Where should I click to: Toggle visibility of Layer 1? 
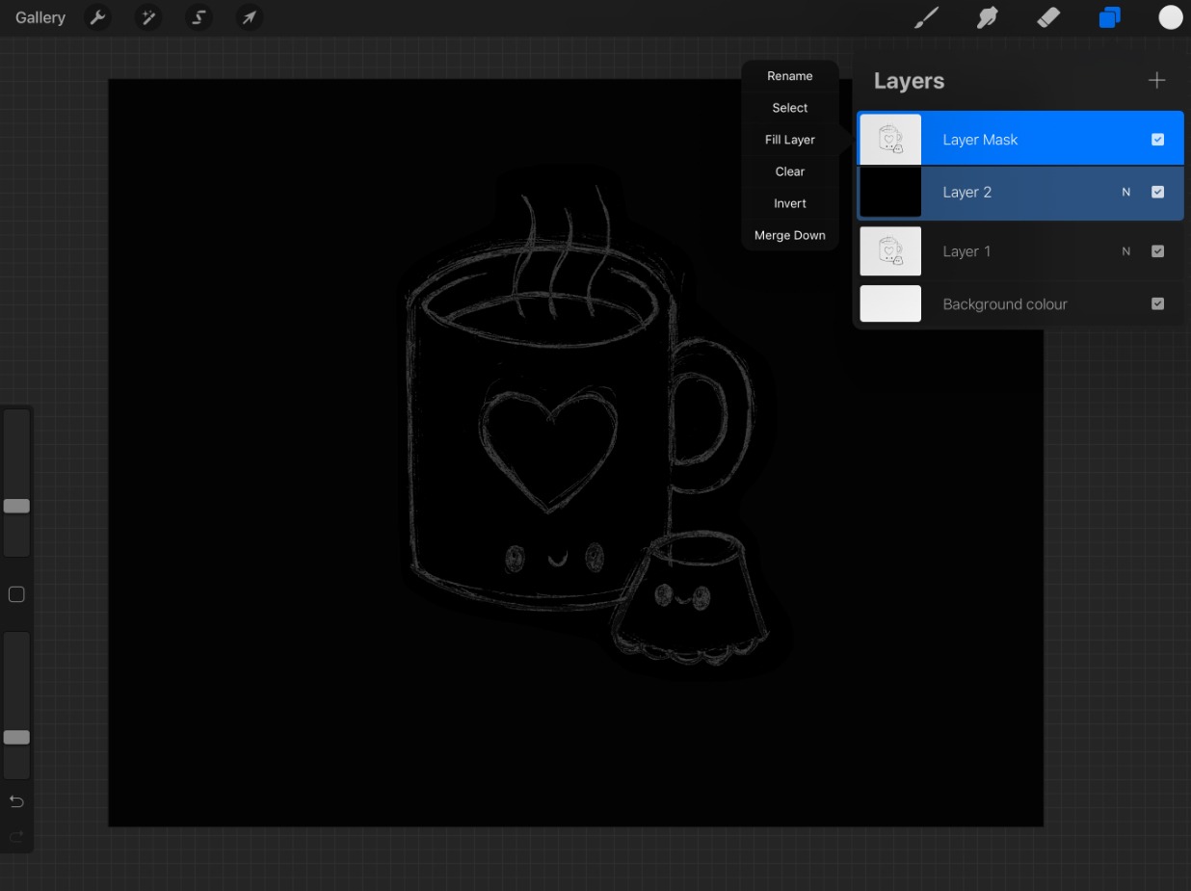(1157, 250)
